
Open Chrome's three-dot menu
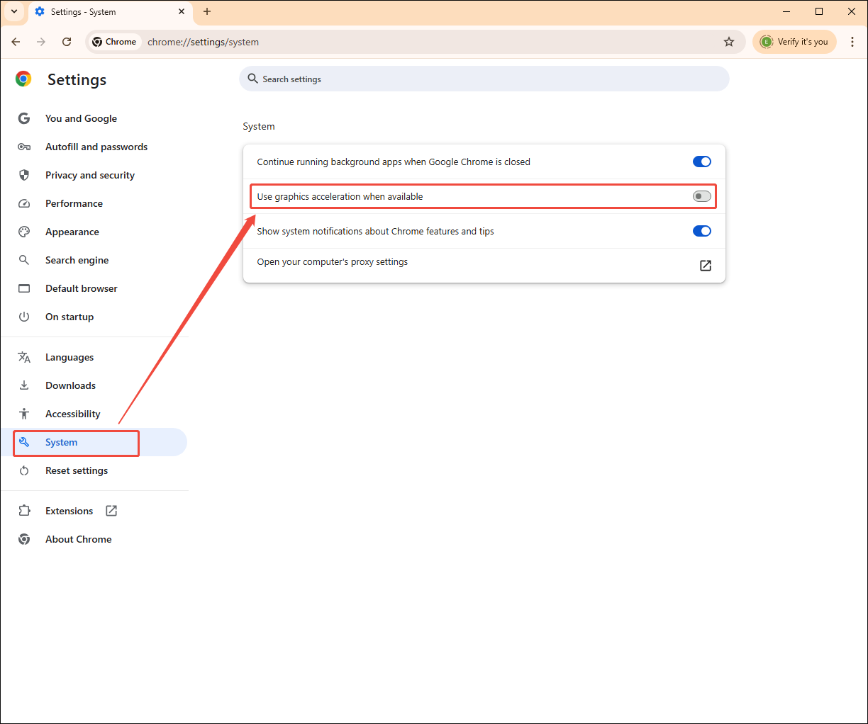[x=852, y=42]
